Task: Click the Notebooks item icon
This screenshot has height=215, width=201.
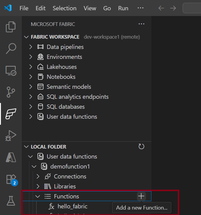Action: coord(41,77)
